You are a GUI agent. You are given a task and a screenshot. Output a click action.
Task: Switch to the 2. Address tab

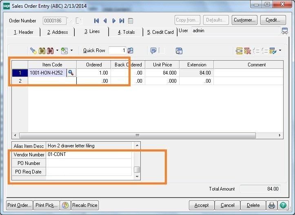58,32
